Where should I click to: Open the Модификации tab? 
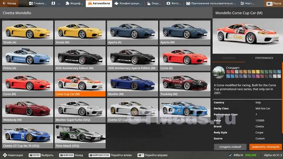click(x=74, y=4)
